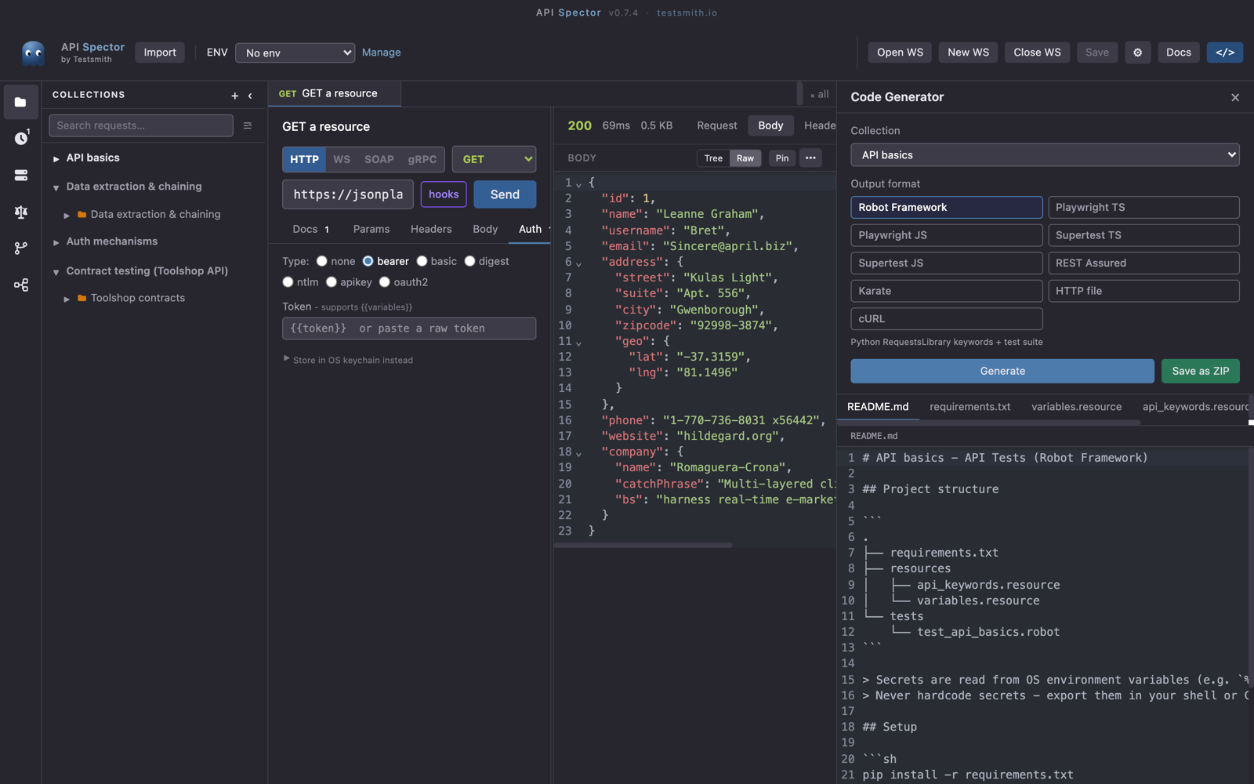Click the API Spector ghost logo
This screenshot has height=784, width=1254.
33,53
